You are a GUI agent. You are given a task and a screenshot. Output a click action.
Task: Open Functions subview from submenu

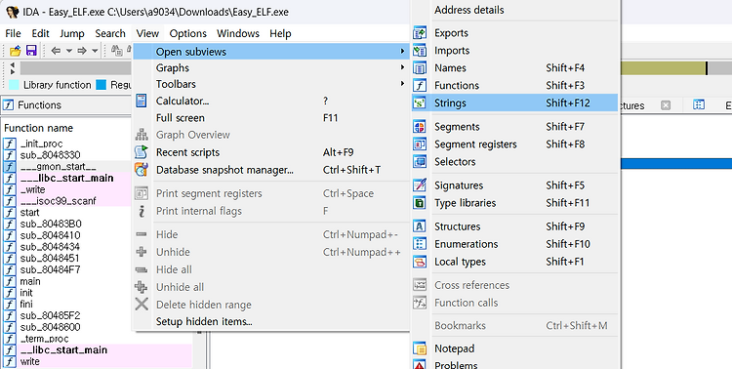tap(514, 86)
